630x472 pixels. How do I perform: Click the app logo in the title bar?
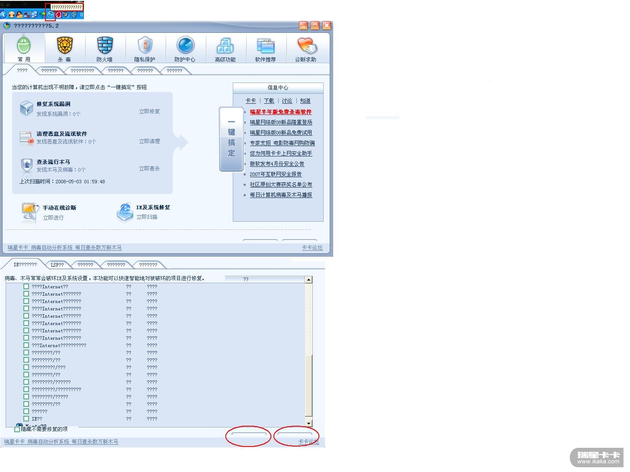tap(7, 26)
